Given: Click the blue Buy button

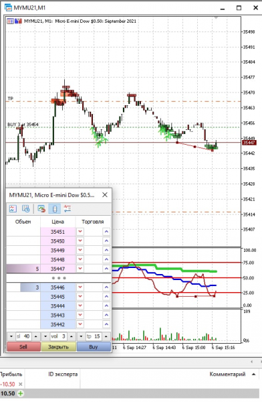Looking at the screenshot, I should point(94,347).
